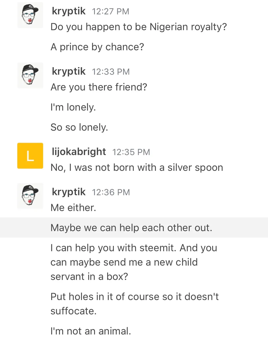This screenshot has width=268, height=339.
Task: Tap kryptik's avatar at the 12:36 PM message
Action: [x=30, y=196]
